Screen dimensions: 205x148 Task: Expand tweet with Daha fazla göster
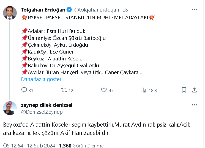(x=41, y=79)
